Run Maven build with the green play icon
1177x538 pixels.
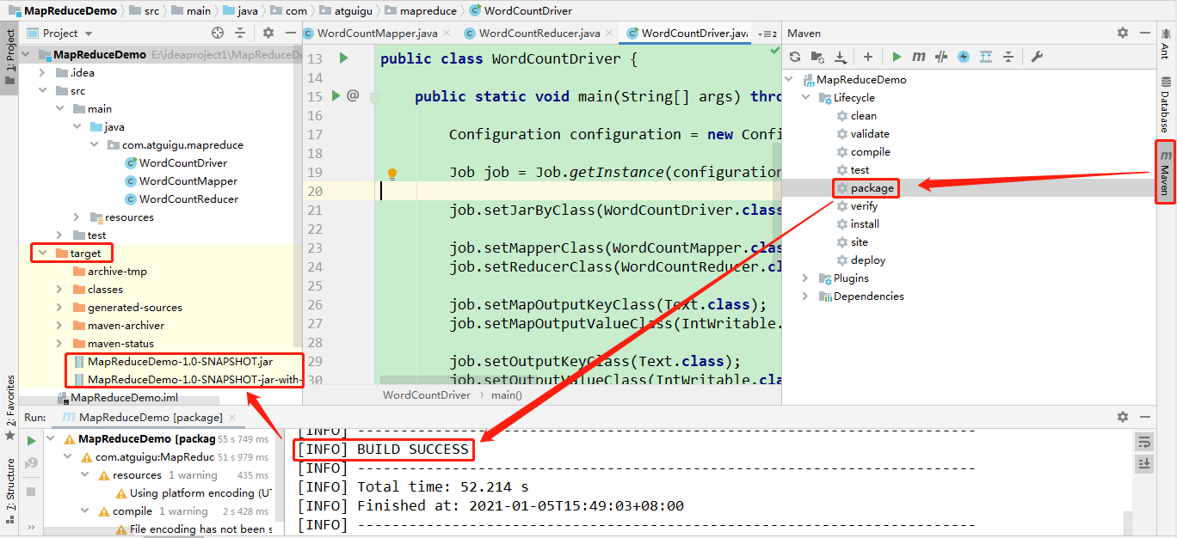(x=897, y=57)
